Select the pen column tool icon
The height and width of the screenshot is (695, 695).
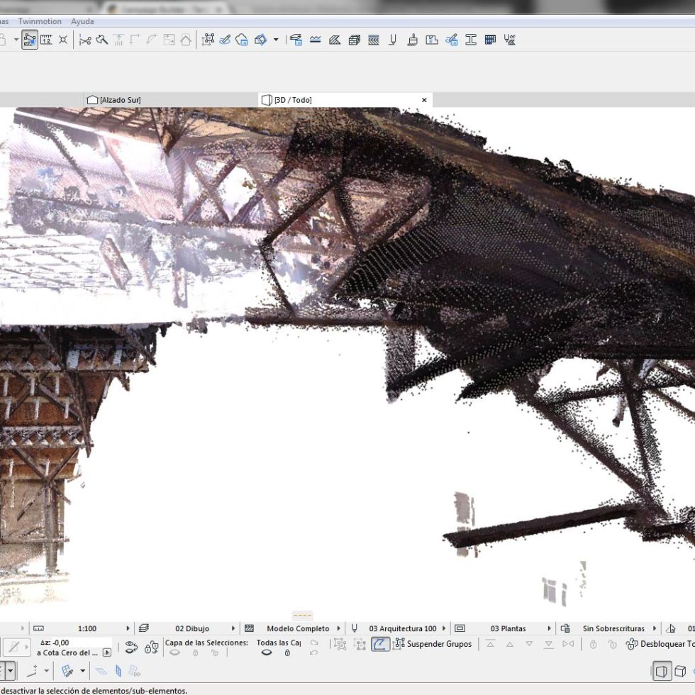[x=393, y=40]
